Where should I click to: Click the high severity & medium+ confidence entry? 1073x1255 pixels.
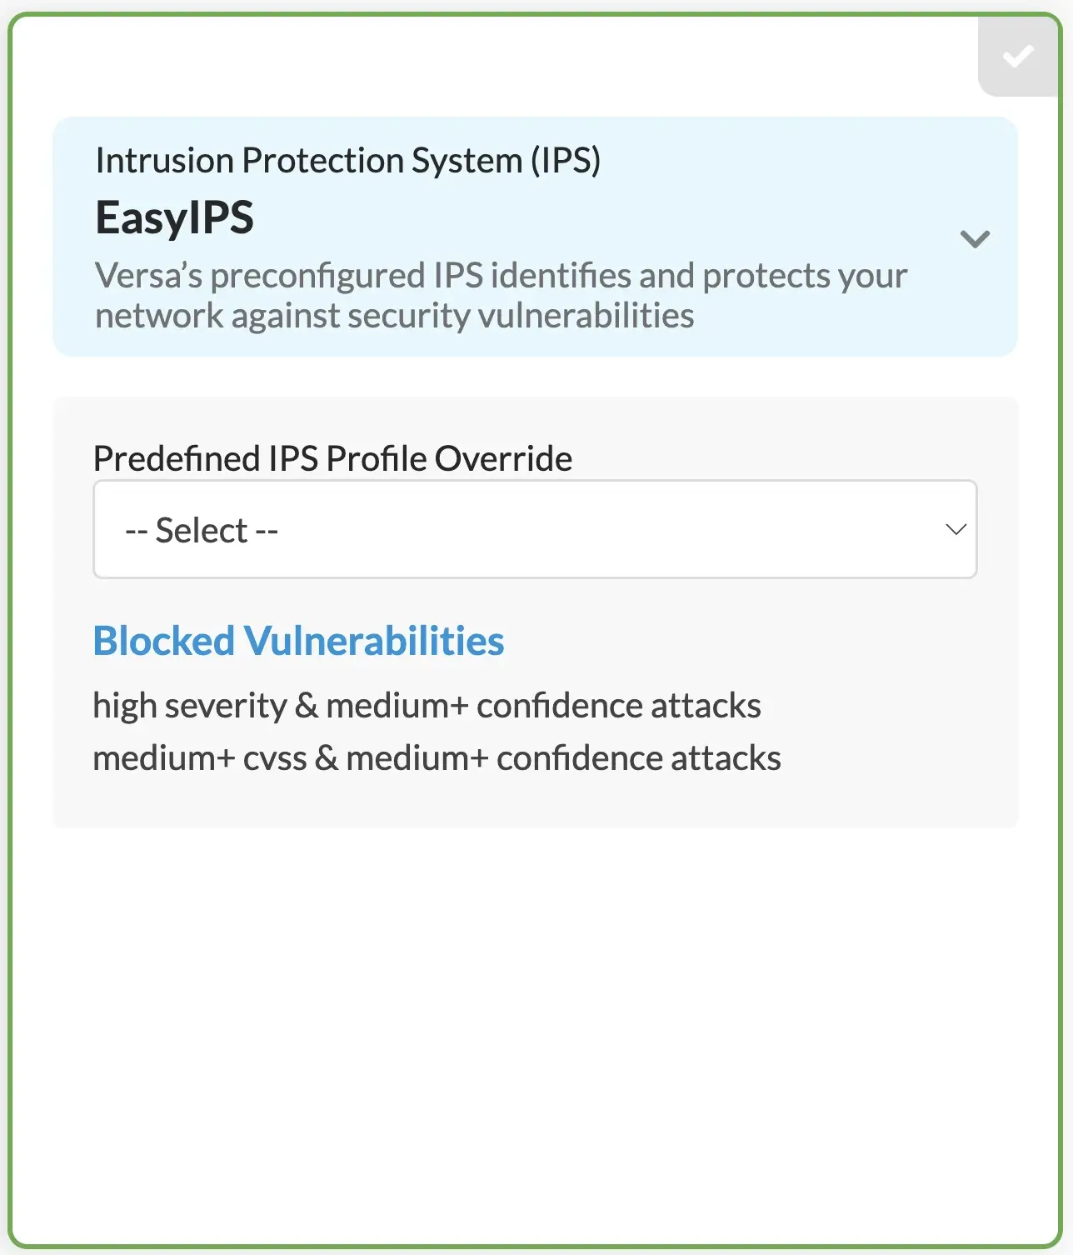pyautogui.click(x=427, y=706)
